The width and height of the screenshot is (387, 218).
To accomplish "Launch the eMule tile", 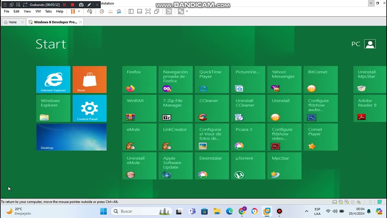I will point(139,137).
